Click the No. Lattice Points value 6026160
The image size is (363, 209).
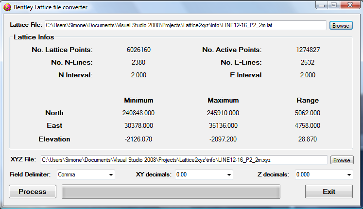click(138, 50)
